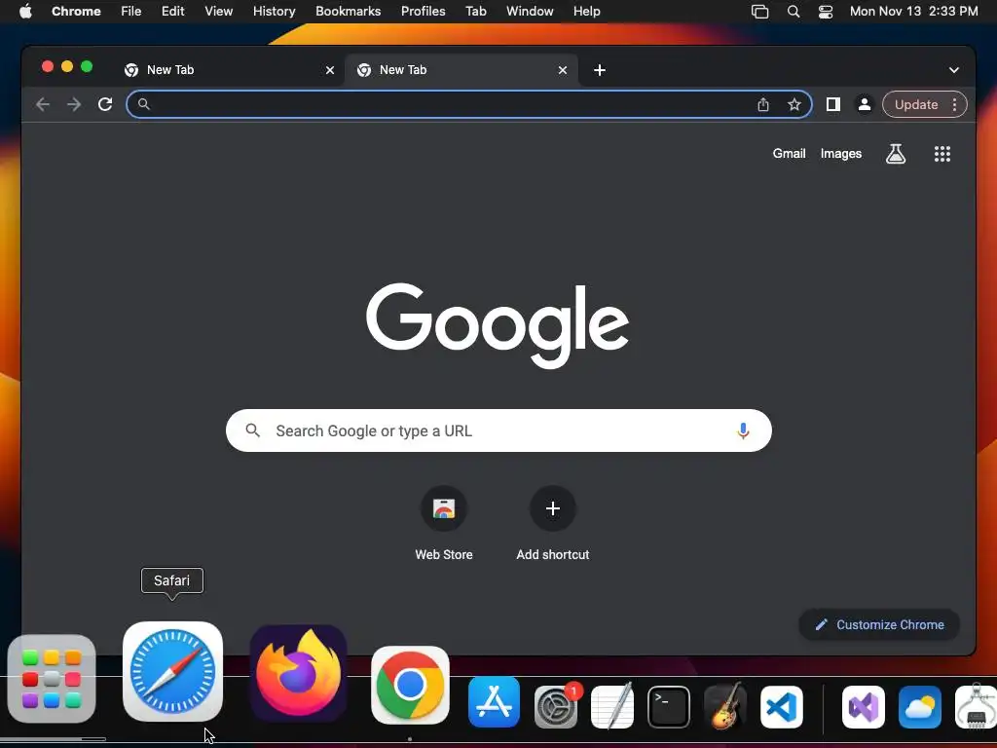Screen dimensions: 997x748
Task: Click the forward navigation arrow
Action: (74, 104)
